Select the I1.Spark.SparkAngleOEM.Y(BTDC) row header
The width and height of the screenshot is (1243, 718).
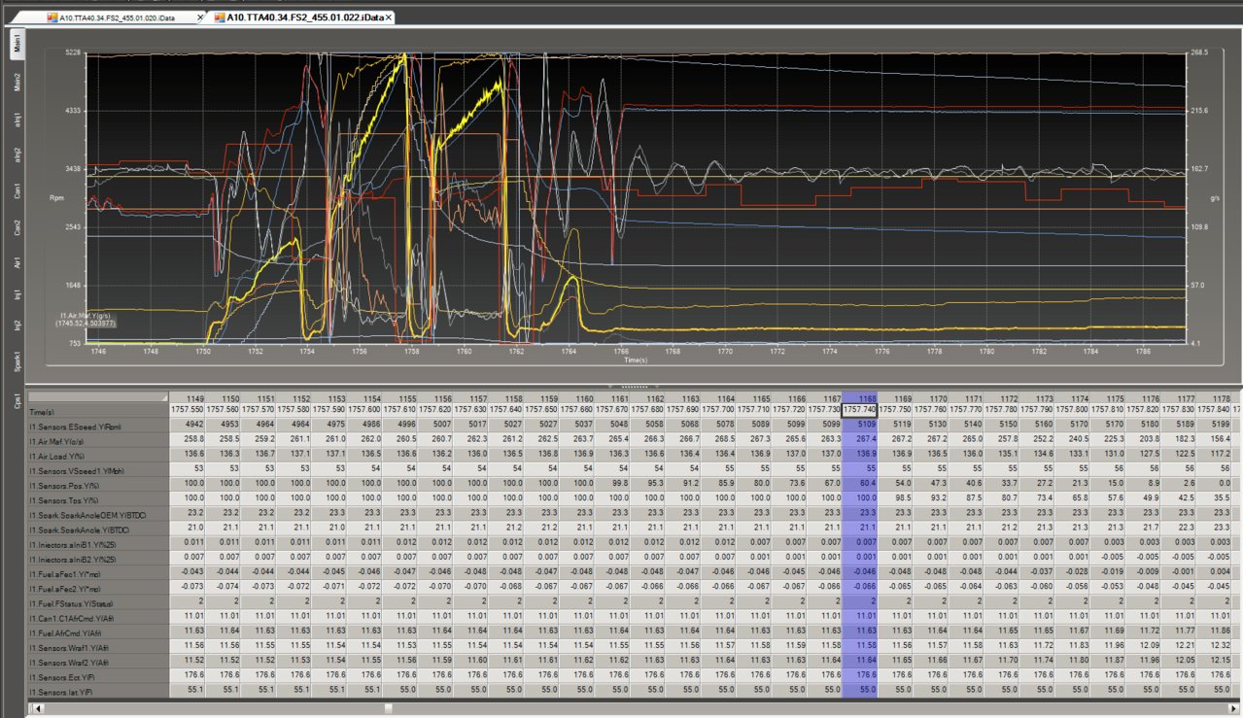pyautogui.click(x=100, y=512)
